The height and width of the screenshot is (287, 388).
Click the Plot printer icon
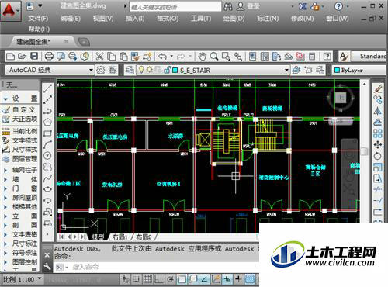coord(49,56)
